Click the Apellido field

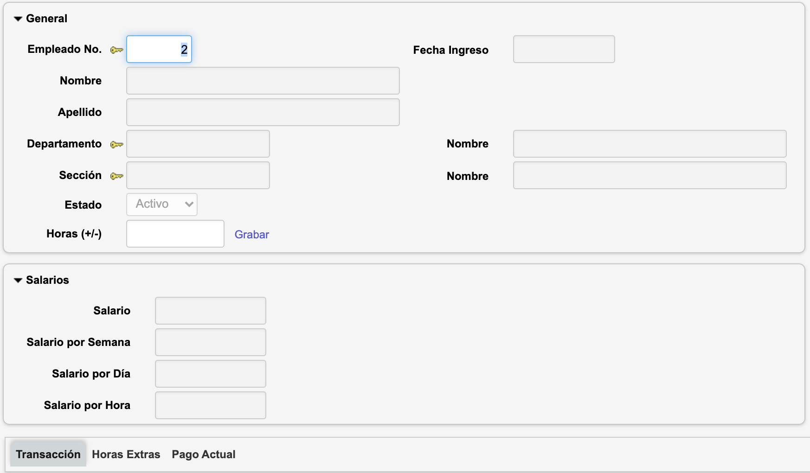263,112
